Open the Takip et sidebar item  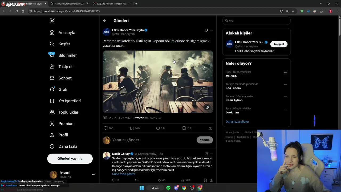[x=61, y=67]
